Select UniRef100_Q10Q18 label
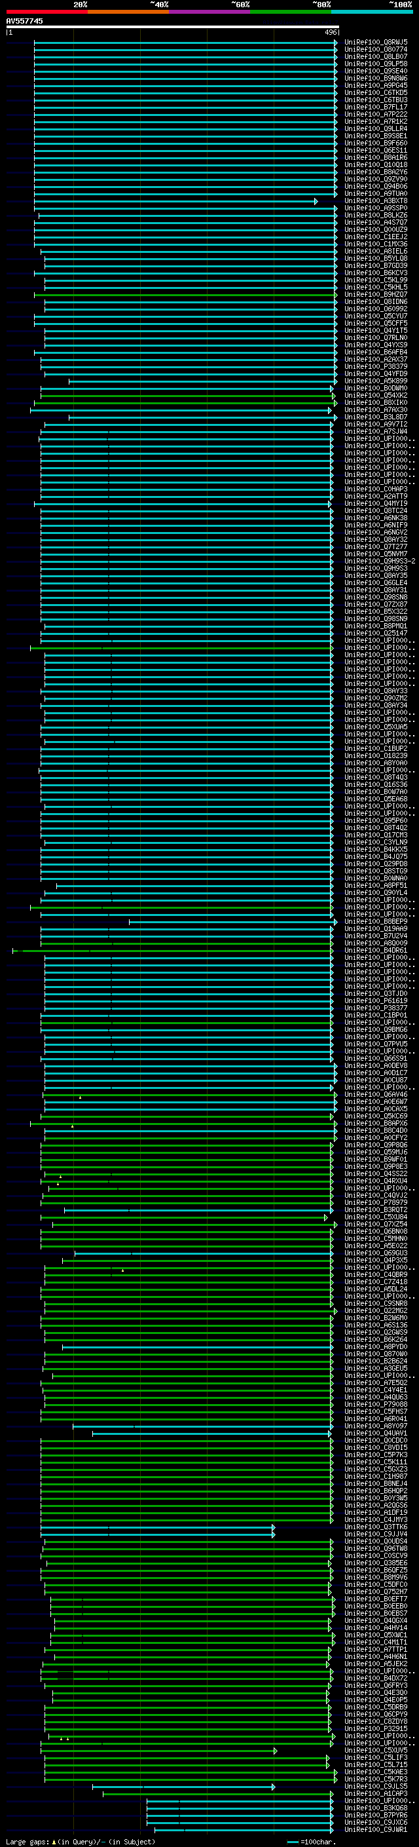 coord(375,165)
